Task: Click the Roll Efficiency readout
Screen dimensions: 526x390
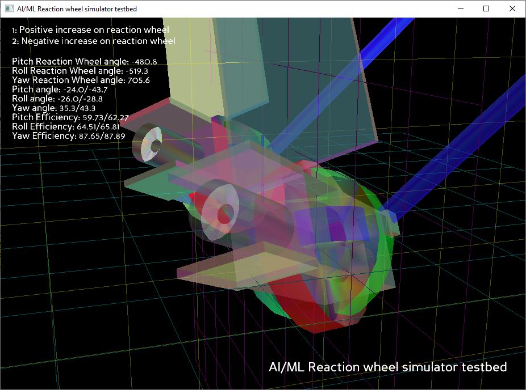Action: tap(65, 126)
